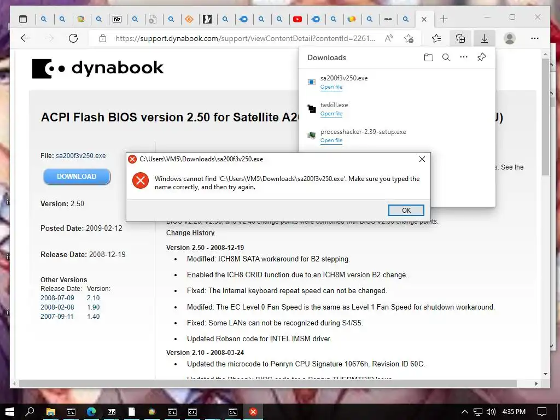Click the blue DOWNLOAD button
The width and height of the screenshot is (560, 420).
(77, 177)
